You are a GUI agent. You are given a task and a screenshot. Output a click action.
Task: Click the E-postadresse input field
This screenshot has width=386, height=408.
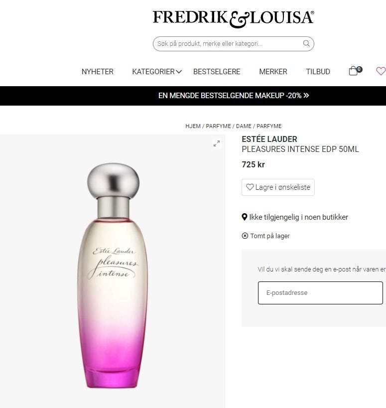pyautogui.click(x=320, y=293)
